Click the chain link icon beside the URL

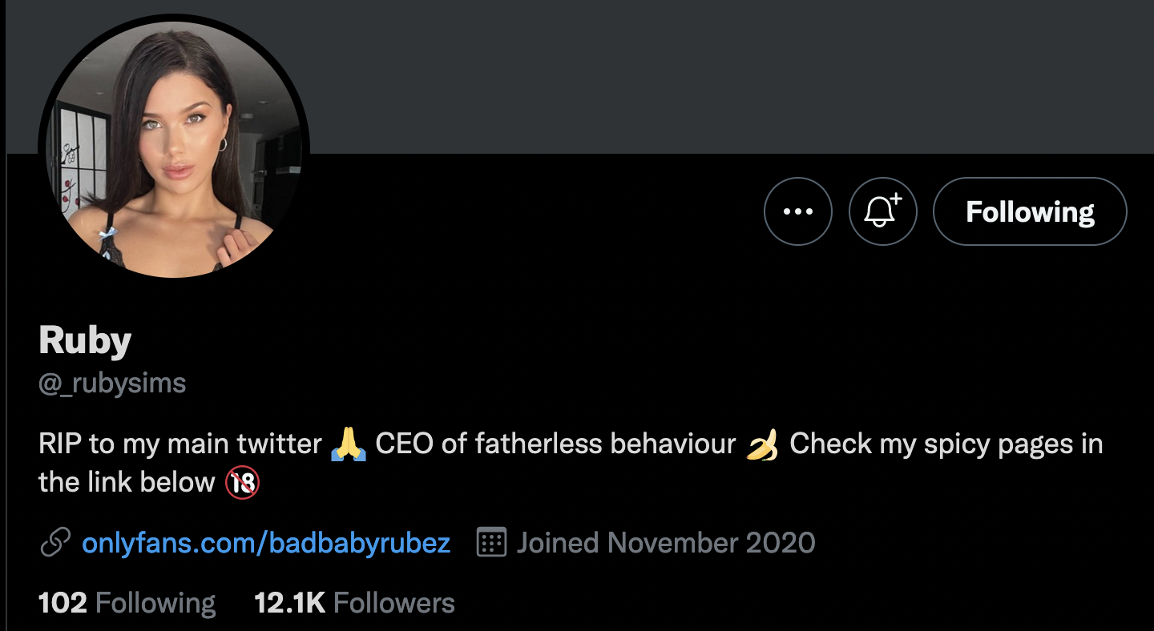55,543
